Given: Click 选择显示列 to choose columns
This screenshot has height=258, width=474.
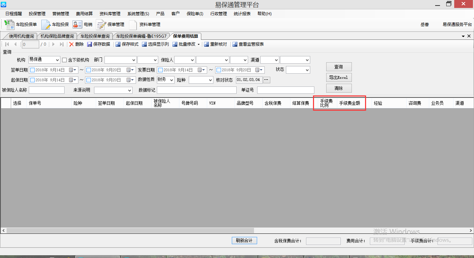Looking at the screenshot, I should 155,44.
